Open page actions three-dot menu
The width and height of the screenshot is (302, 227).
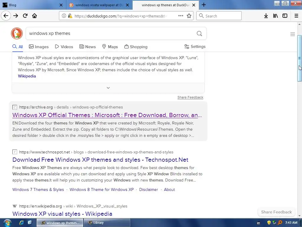click(x=181, y=16)
